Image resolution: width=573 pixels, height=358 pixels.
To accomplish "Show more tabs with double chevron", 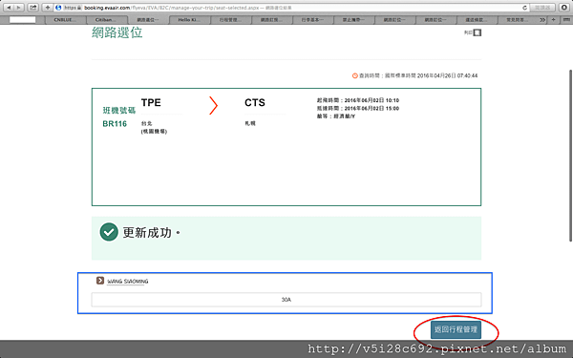I will pos(542,20).
